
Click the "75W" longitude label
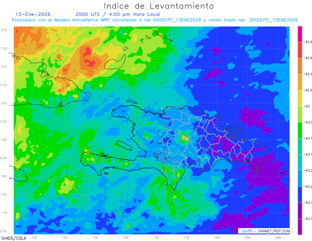64,237
